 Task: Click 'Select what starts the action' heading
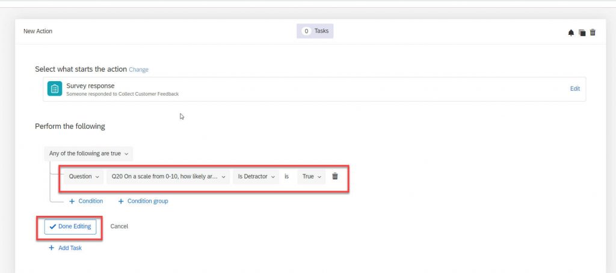[81, 69]
